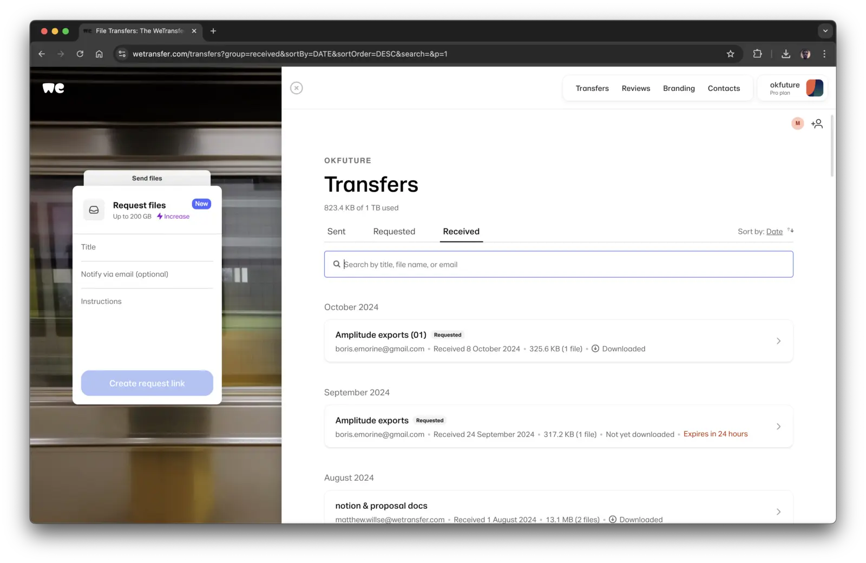Click the add team member icon

pos(817,124)
